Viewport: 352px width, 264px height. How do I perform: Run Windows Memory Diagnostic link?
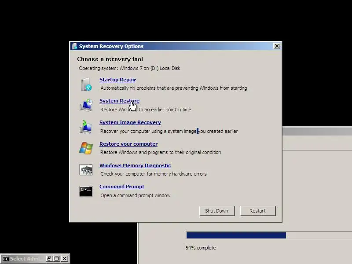135,165
